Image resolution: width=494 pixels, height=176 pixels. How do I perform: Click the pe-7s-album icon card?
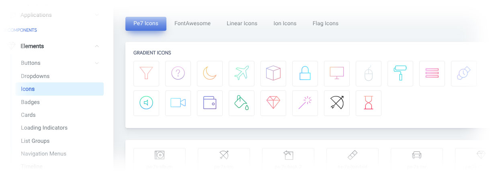[x=160, y=159]
